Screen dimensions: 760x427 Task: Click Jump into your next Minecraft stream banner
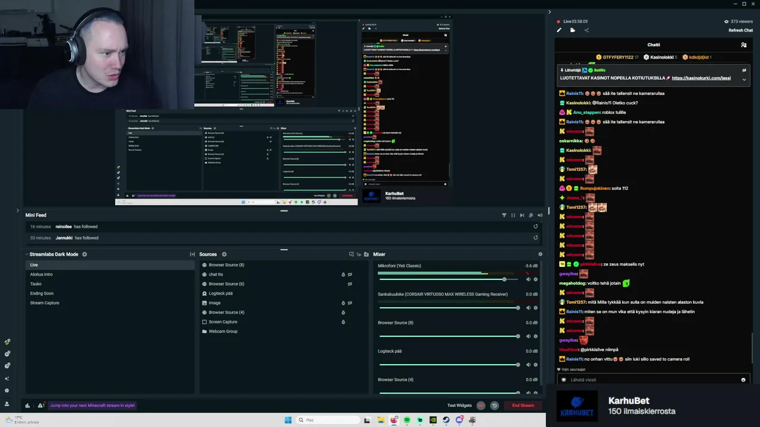tap(93, 406)
